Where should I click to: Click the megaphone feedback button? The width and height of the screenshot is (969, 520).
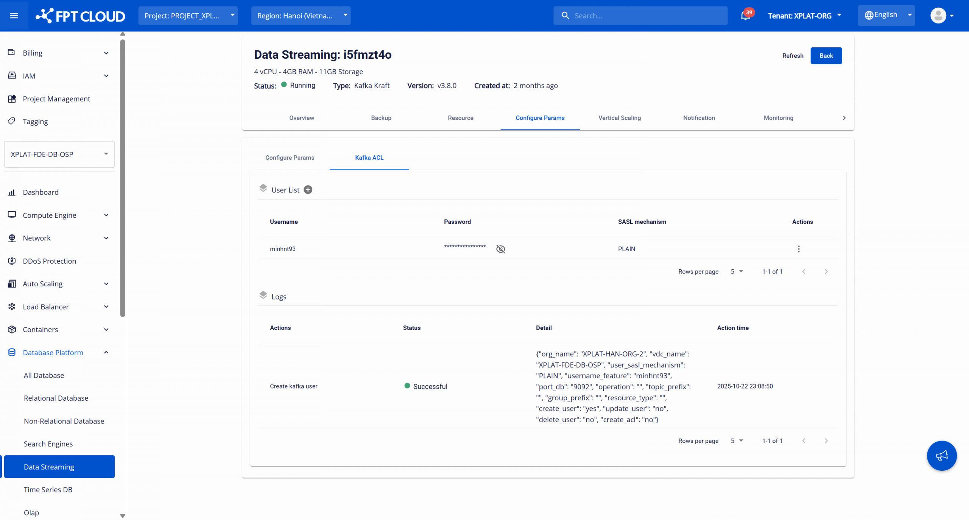point(941,455)
